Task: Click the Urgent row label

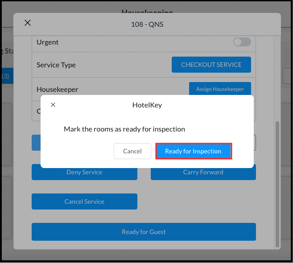Action: (x=48, y=42)
